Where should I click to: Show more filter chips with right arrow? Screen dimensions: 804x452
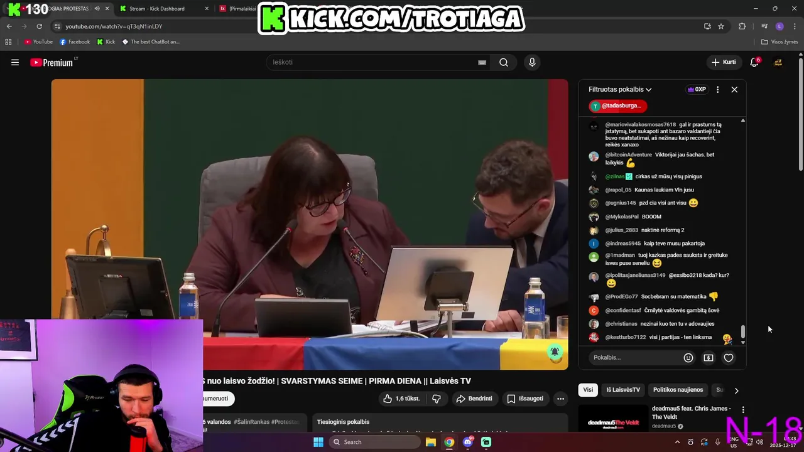click(x=736, y=390)
